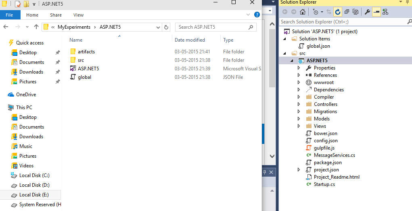The image size is (412, 211).
Task: Select the ASP.NET5 solution file
Action: (88, 69)
